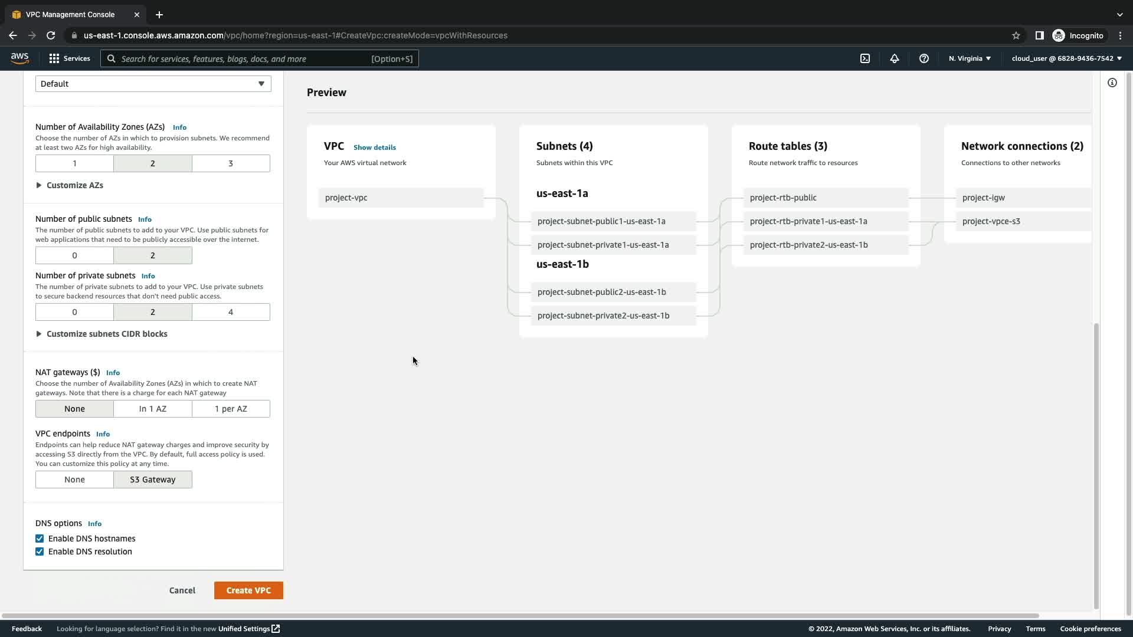Open cloud_user account menu
The height and width of the screenshot is (637, 1133).
click(1066, 58)
